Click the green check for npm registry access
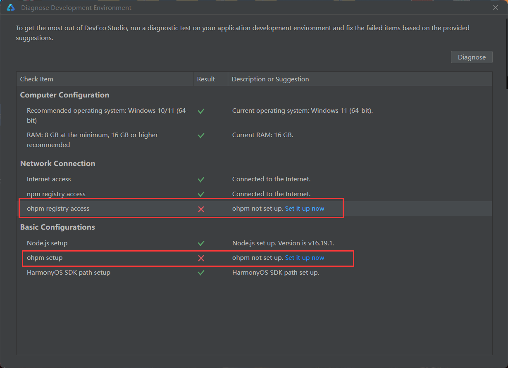The width and height of the screenshot is (508, 368). point(201,194)
